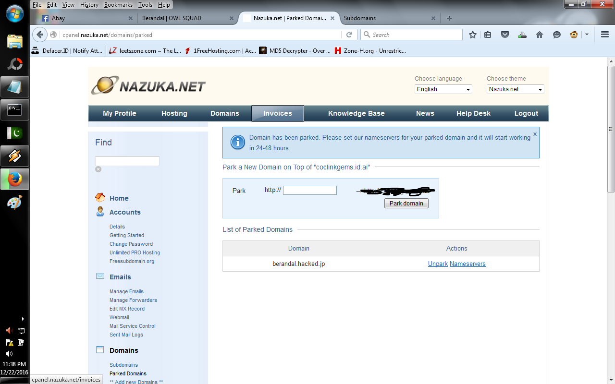This screenshot has width=615, height=384.
Task: Open Greasemonkey monkey icon
Action: click(x=574, y=35)
